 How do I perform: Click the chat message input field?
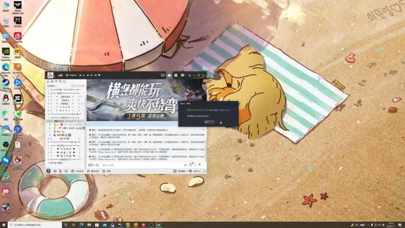(x=142, y=165)
